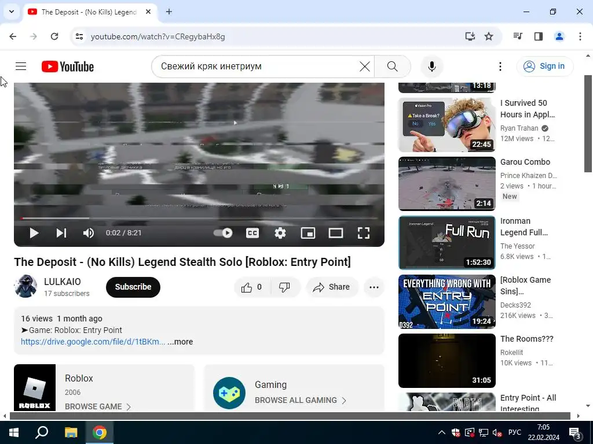Open YouTube settings three-dot menu

(x=500, y=66)
